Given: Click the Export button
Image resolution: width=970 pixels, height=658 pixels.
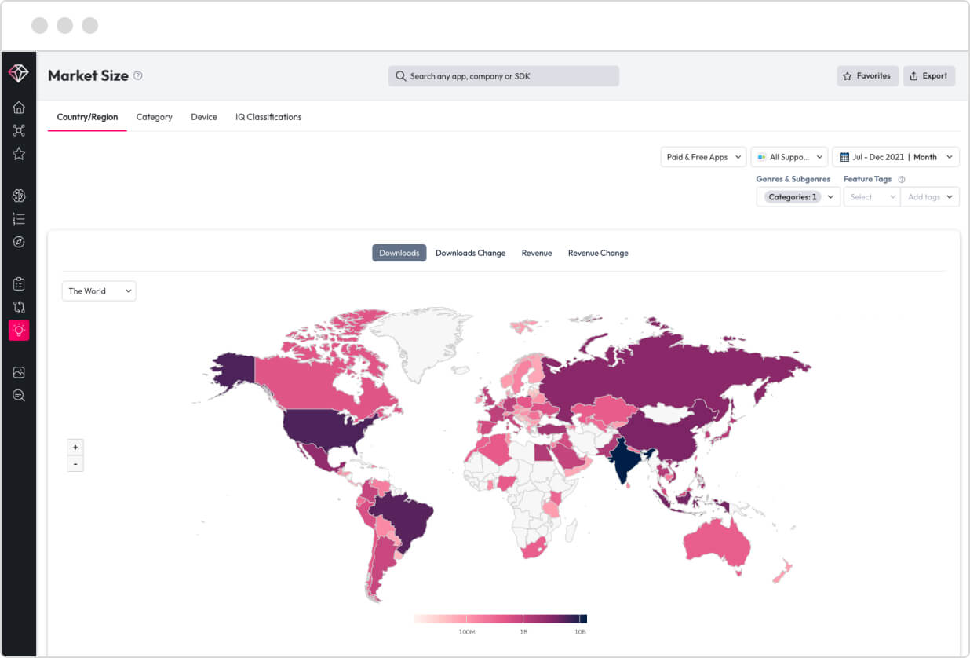Looking at the screenshot, I should coord(929,76).
